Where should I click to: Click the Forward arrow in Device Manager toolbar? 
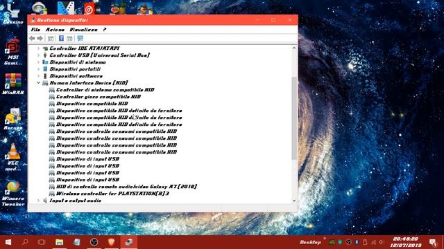point(40,39)
